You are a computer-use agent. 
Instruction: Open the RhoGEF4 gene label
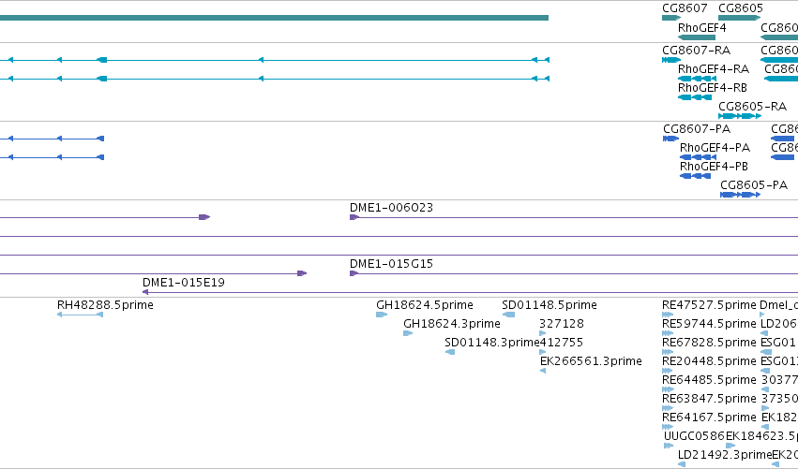(701, 28)
